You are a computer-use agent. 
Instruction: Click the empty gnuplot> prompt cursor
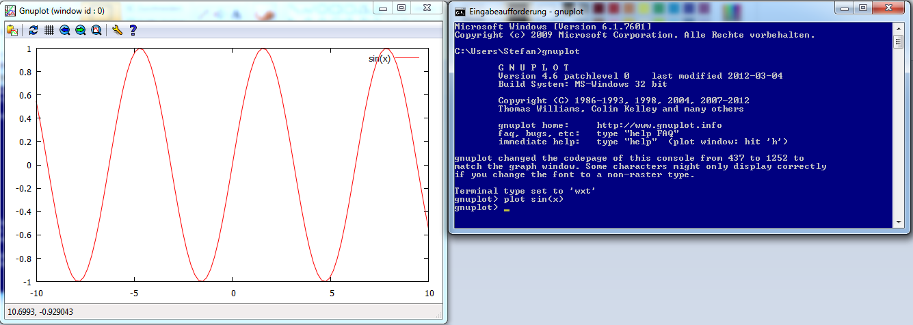pyautogui.click(x=507, y=210)
